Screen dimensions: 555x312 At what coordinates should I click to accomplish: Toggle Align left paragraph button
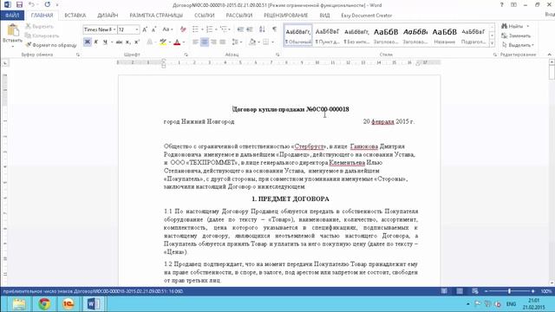click(195, 42)
